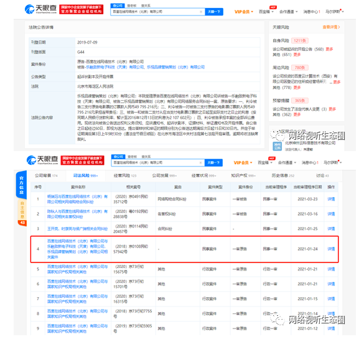The image size is (364, 342).
Task: Open lower 合作通道 dropdown
Action: [x=287, y=163]
